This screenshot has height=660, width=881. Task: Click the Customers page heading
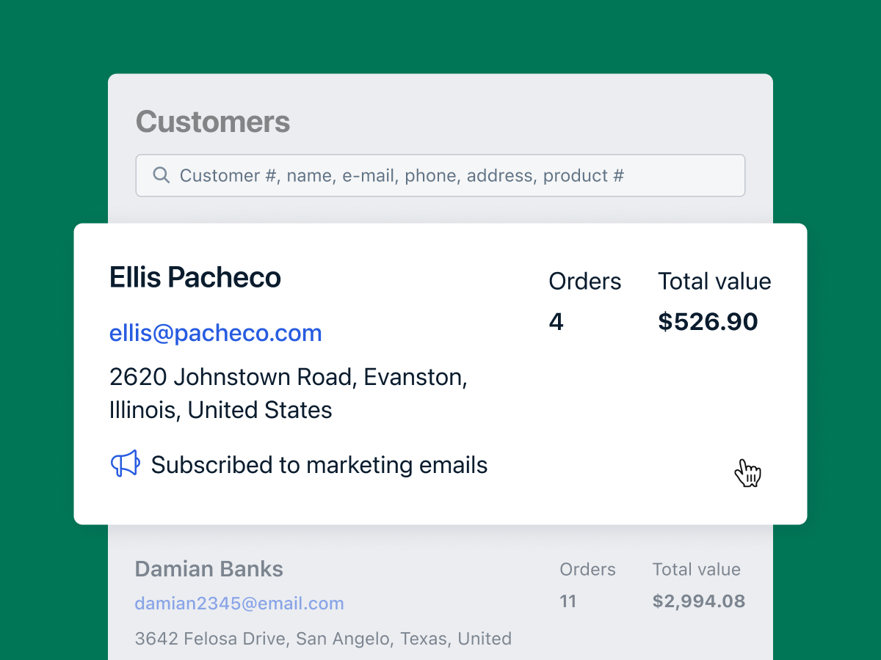point(213,122)
